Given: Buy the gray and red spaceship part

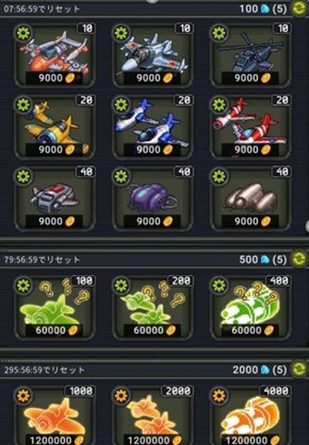Looking at the screenshot, I should click(x=54, y=198).
